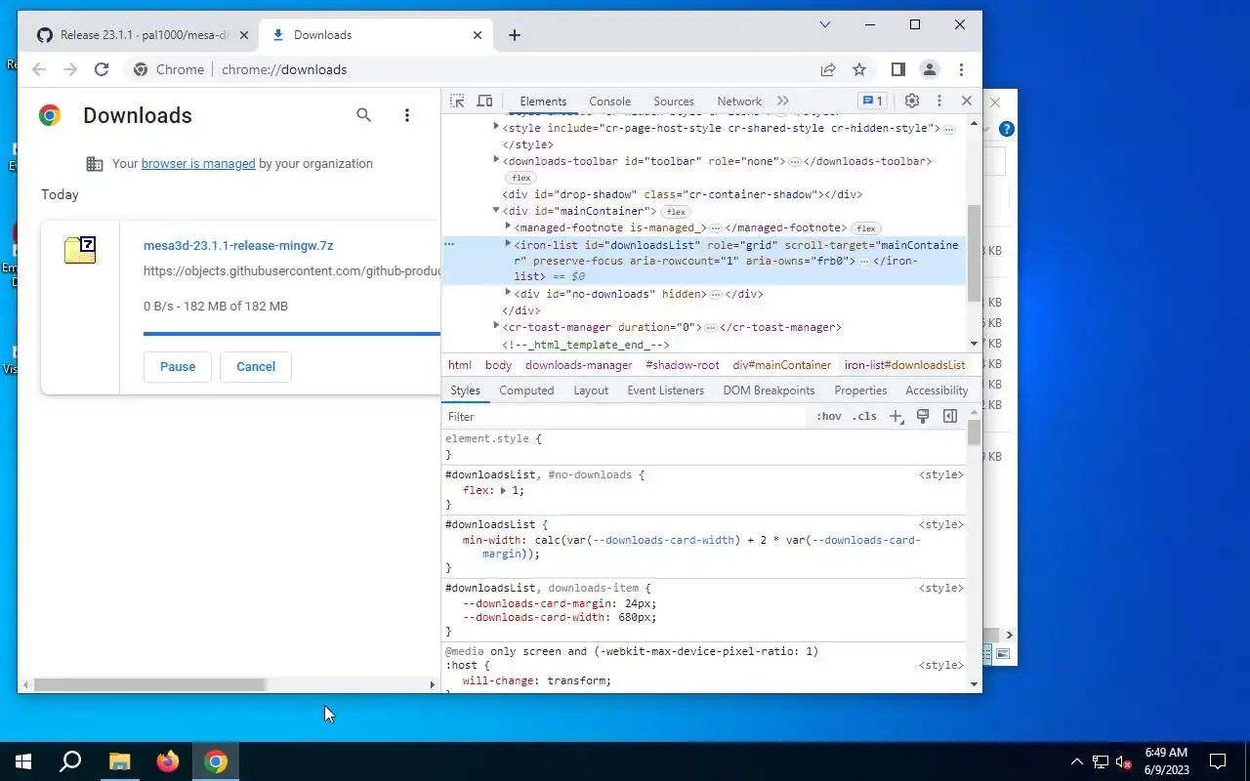Image resolution: width=1250 pixels, height=781 pixels.
Task: Click the download progress bar
Action: point(292,334)
